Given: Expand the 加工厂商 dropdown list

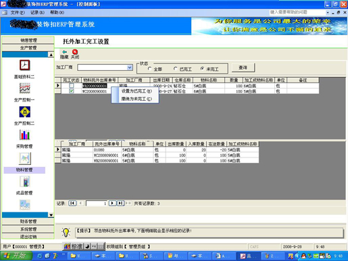Looking at the screenshot, I should point(130,68).
